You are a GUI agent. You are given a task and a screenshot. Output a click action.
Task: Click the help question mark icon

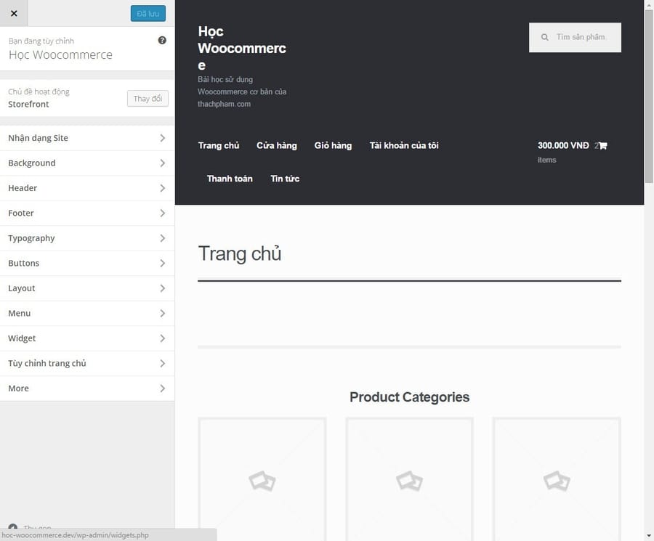coord(162,41)
